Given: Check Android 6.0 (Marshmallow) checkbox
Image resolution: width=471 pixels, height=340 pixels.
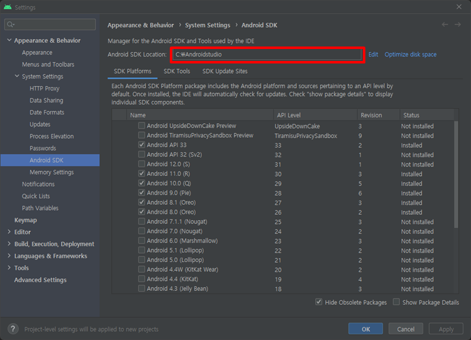Looking at the screenshot, I should click(x=141, y=241).
